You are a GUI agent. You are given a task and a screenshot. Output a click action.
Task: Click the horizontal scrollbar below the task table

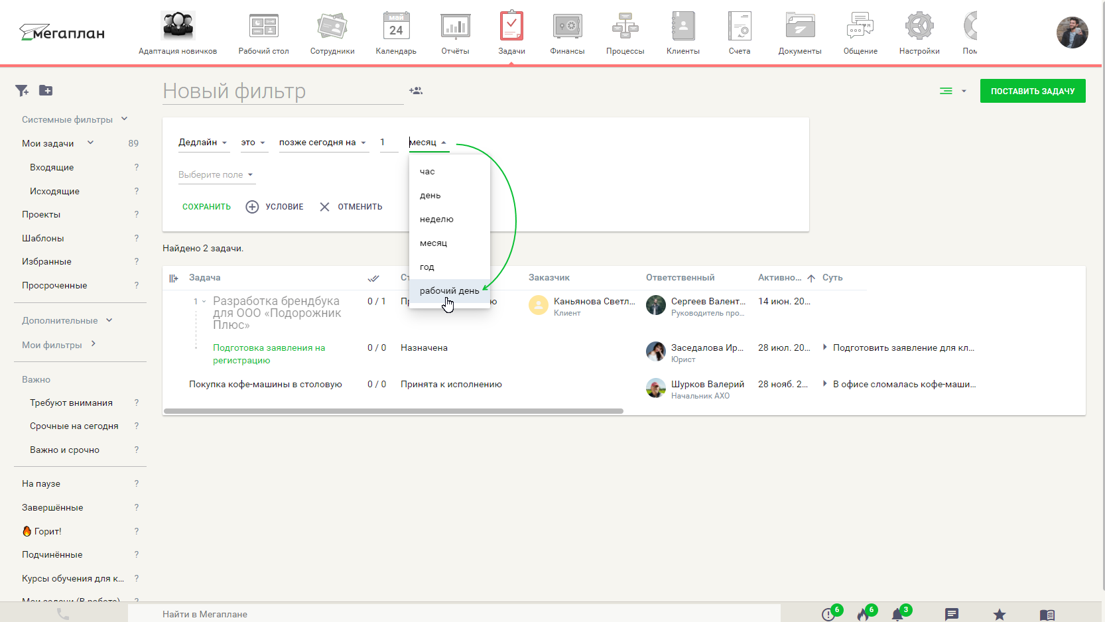(393, 411)
